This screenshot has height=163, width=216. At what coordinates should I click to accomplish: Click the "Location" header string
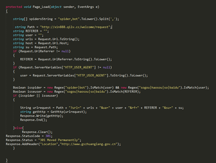pyautogui.click(x=49, y=144)
